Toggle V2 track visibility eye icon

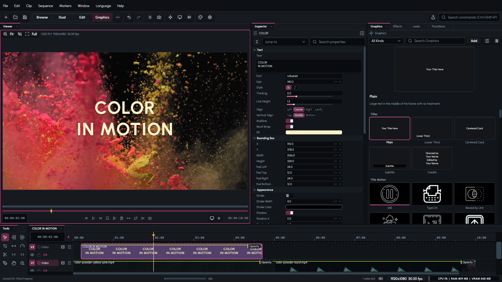pos(32,255)
